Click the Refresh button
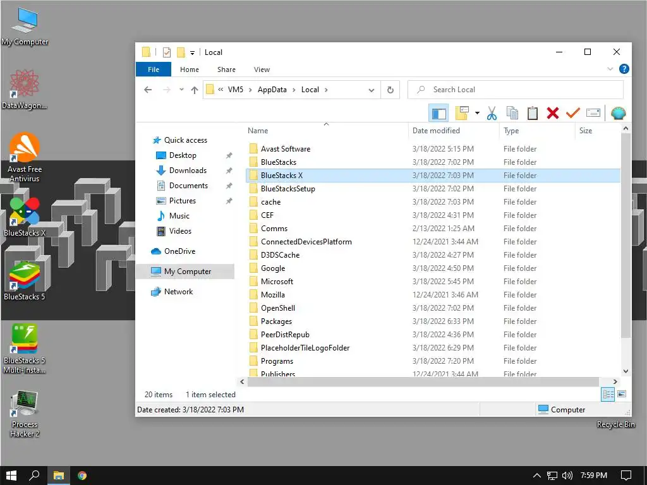This screenshot has width=647, height=485. tap(390, 90)
